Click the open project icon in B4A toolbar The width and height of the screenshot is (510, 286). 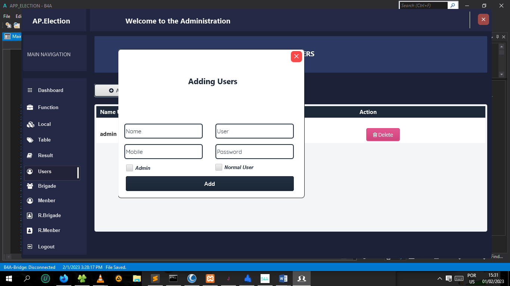tap(17, 25)
